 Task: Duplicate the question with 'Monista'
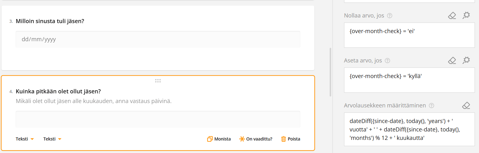219,139
